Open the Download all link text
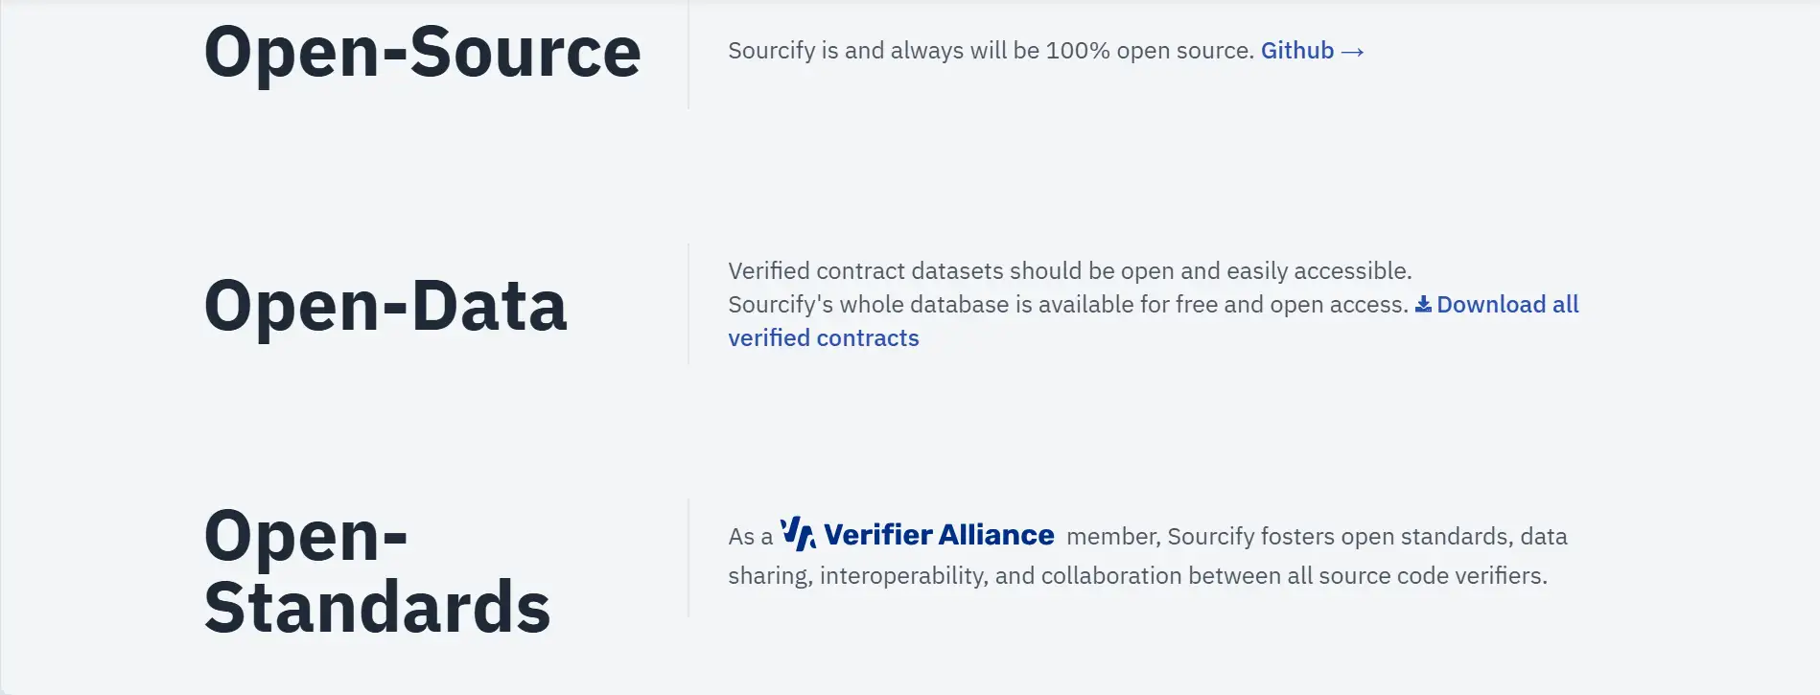This screenshot has width=1820, height=695. pos(1507,305)
